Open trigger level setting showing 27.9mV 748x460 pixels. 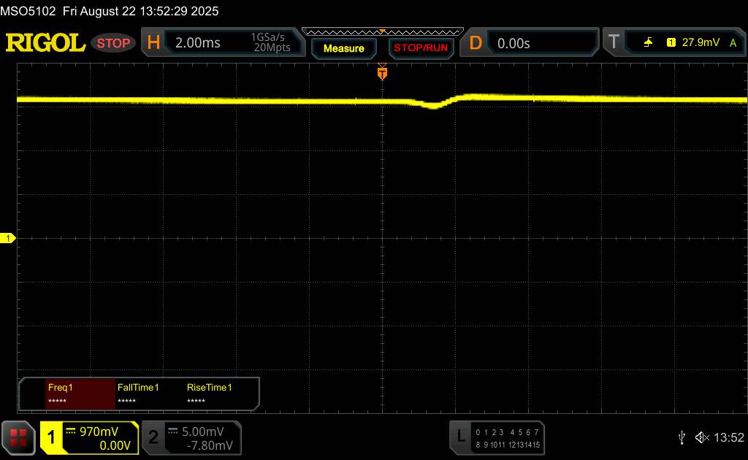(x=698, y=43)
